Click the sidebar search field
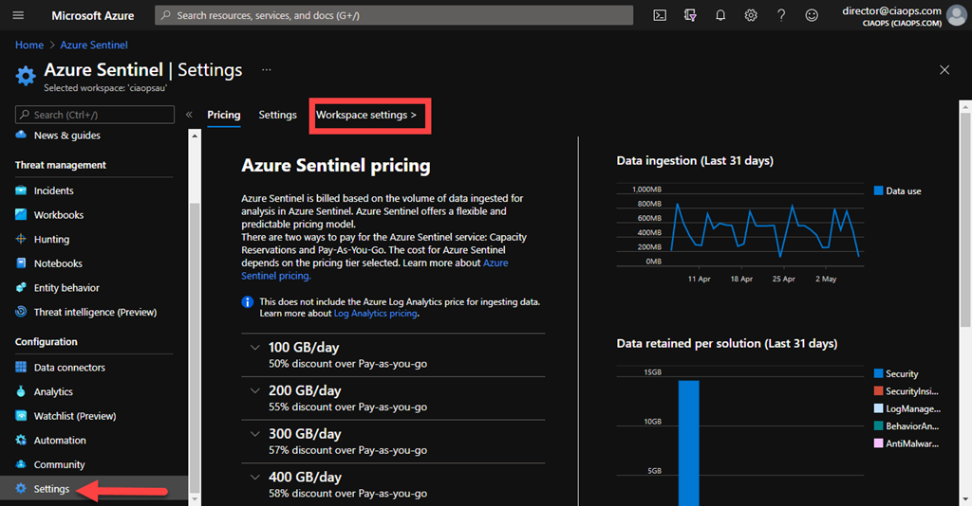 tap(95, 115)
